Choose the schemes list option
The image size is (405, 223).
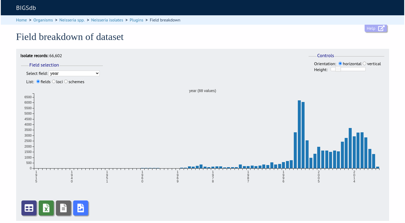pos(66,82)
